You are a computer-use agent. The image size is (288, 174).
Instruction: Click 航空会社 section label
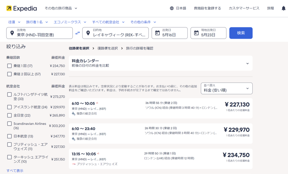(x=13, y=86)
